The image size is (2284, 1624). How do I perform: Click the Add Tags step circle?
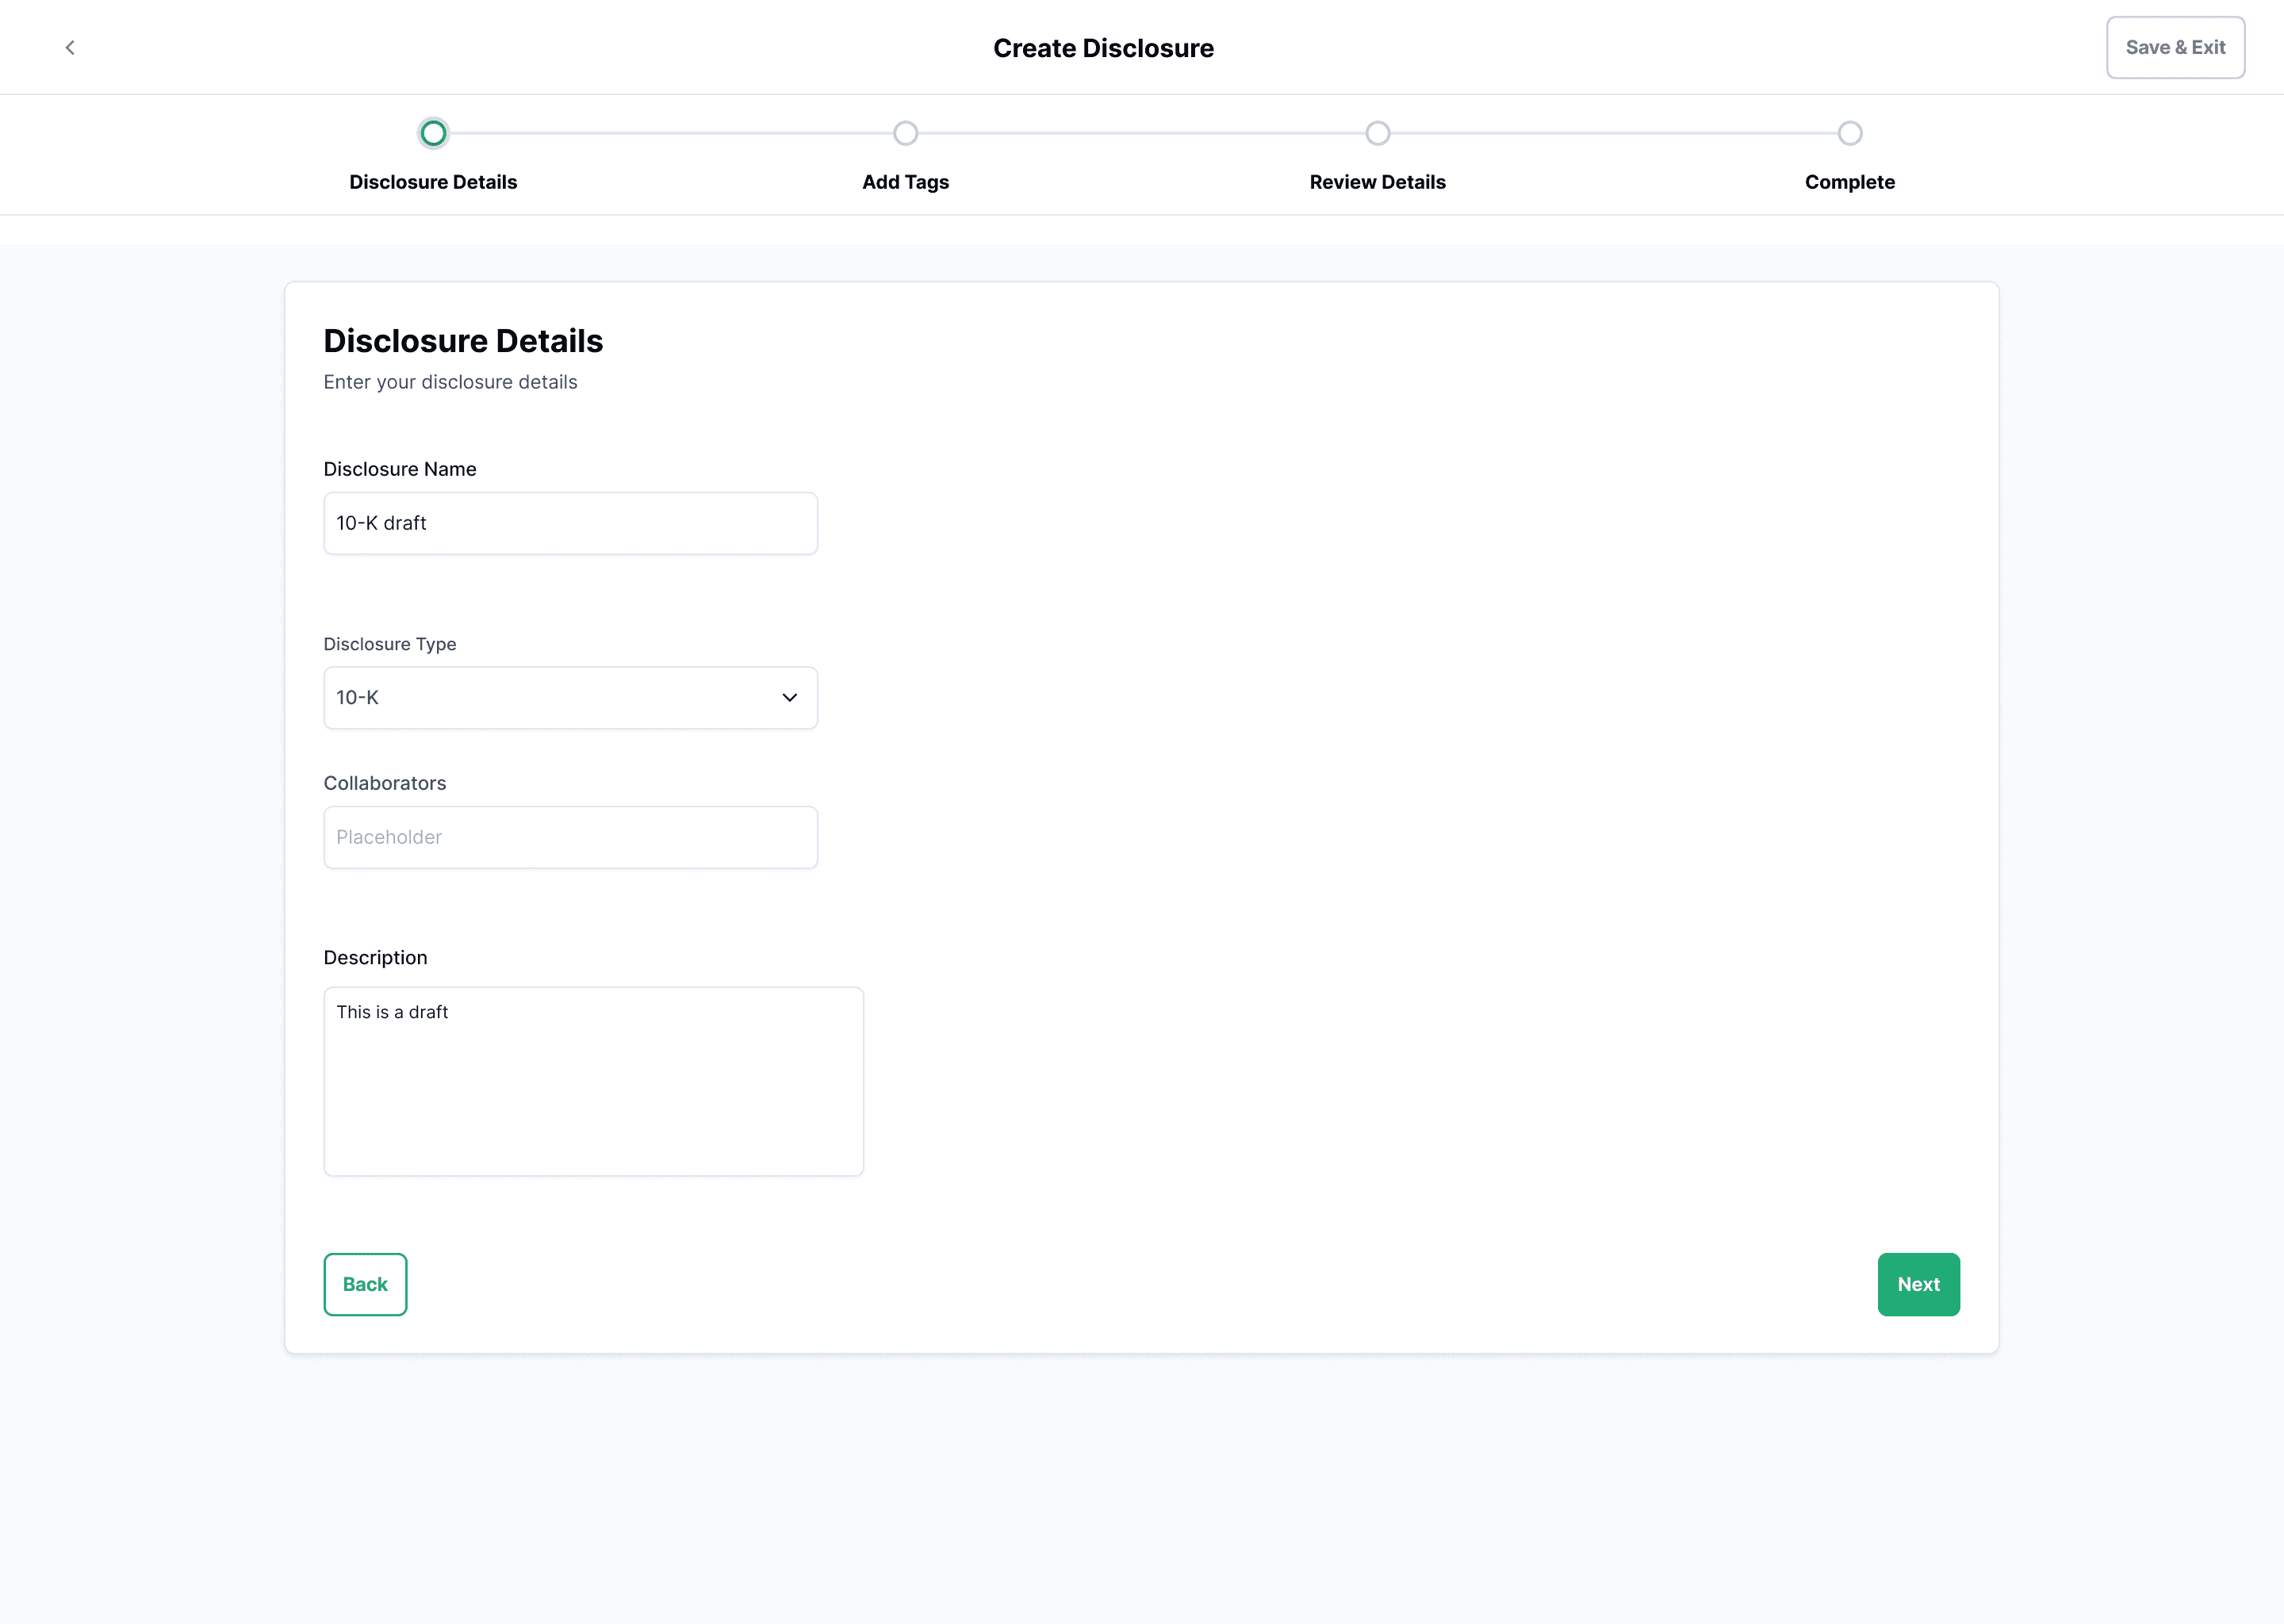click(x=905, y=133)
